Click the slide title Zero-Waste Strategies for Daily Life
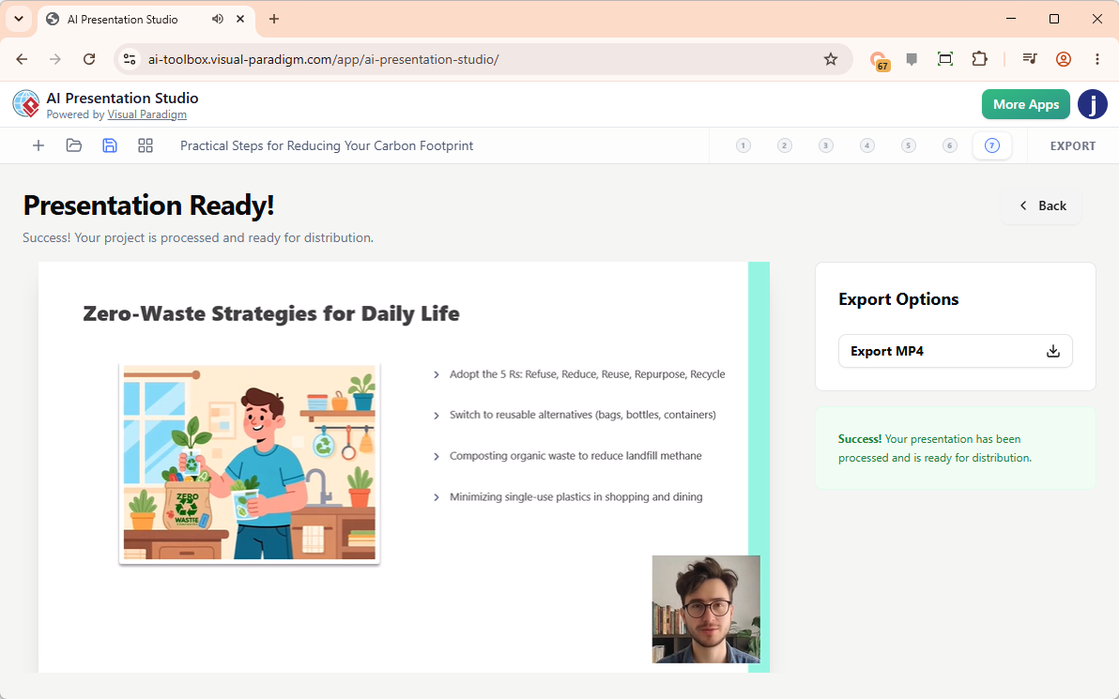The image size is (1119, 699). [x=271, y=313]
